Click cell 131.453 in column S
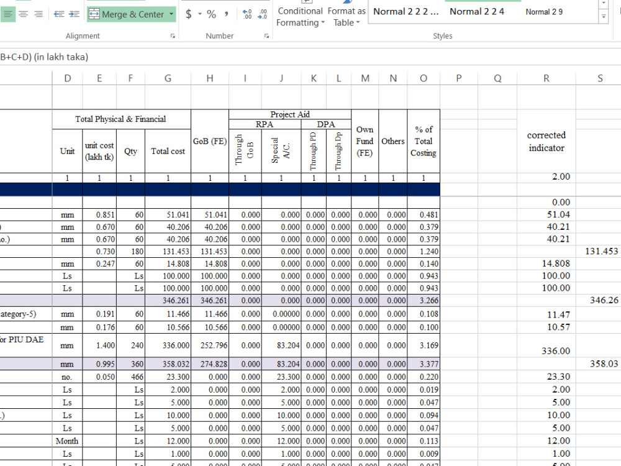621x466 pixels. (x=600, y=251)
